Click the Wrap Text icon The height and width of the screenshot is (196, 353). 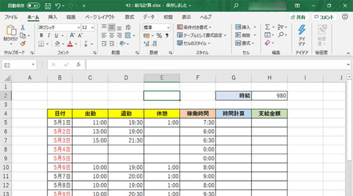128,27
